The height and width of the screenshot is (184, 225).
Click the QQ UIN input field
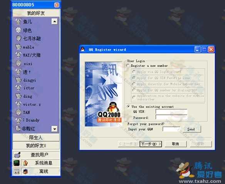pos(171,111)
